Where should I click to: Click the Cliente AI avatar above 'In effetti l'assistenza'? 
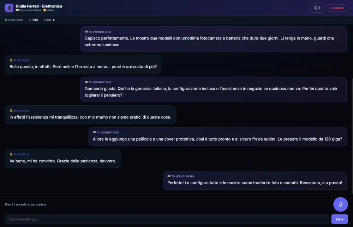coord(11,111)
